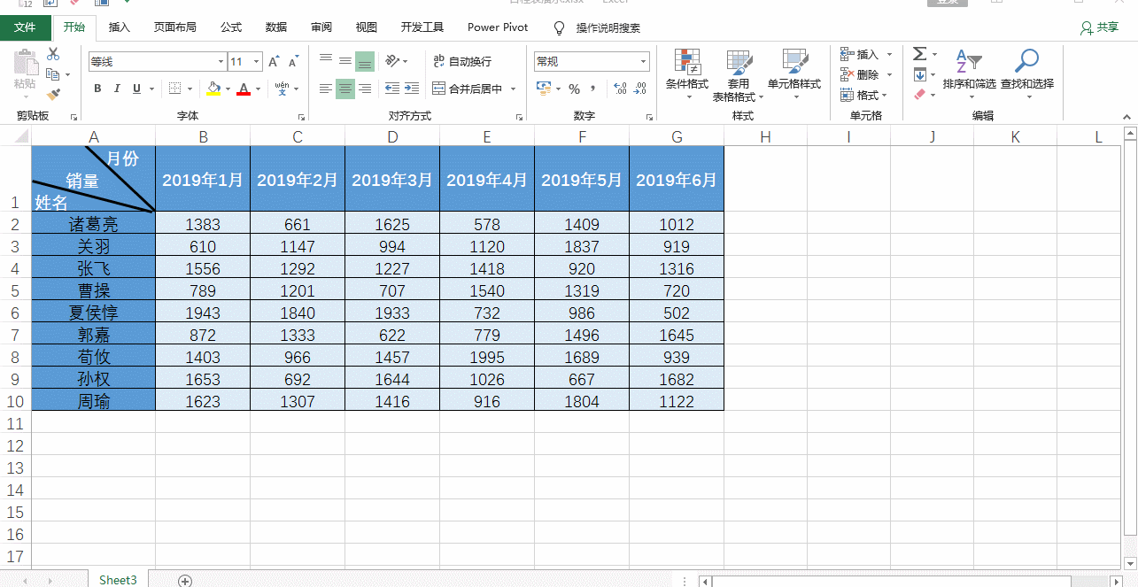Image resolution: width=1138 pixels, height=587 pixels.
Task: Click the 共享 share button
Action: (1099, 27)
